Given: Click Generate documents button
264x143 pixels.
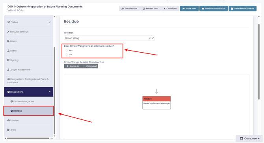Looking at the screenshot, I should coord(242,9).
